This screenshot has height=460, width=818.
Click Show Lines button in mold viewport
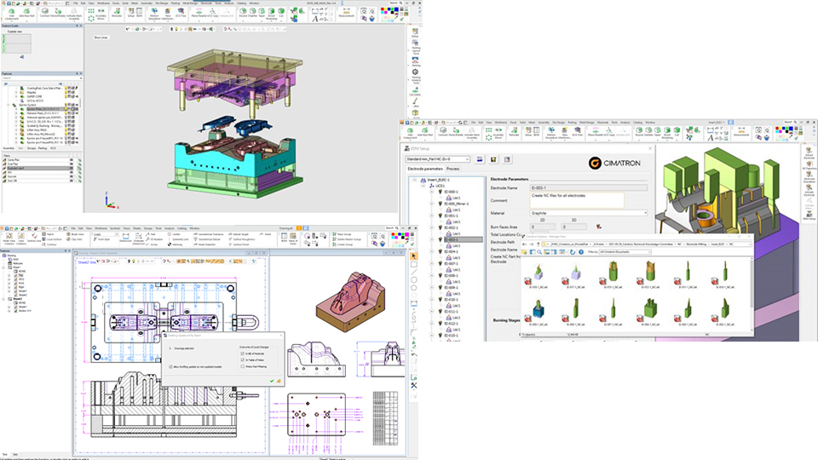(101, 37)
